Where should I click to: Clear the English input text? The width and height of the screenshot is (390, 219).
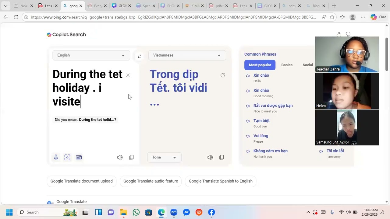(128, 75)
